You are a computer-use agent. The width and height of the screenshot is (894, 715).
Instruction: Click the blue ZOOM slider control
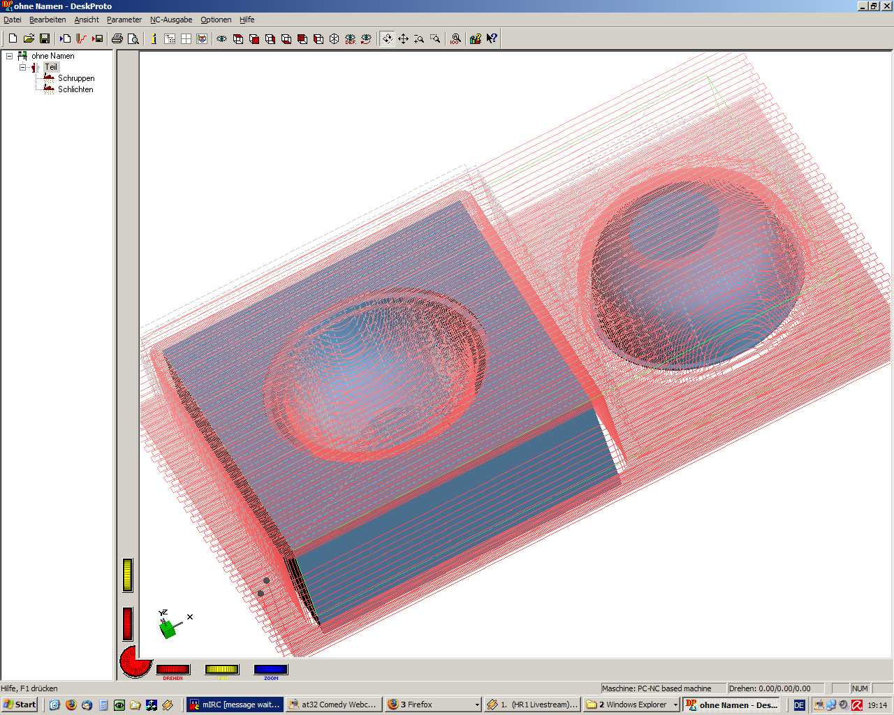click(271, 670)
